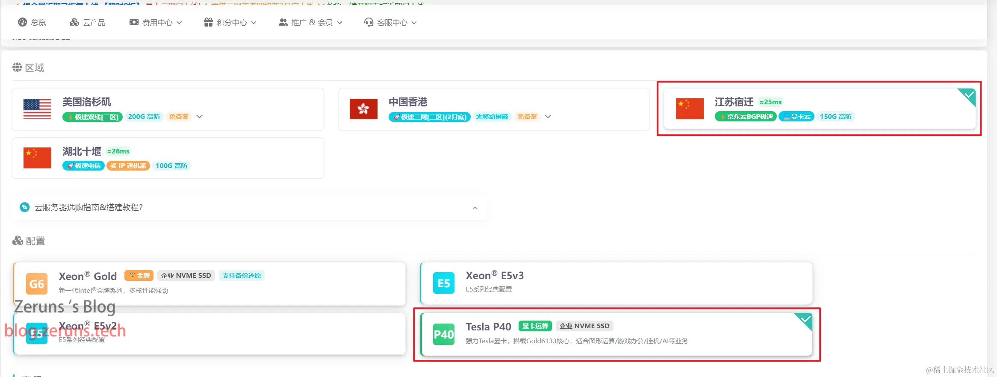
Task: Select the Xeon E5v2 configuration card
Action: [209, 334]
